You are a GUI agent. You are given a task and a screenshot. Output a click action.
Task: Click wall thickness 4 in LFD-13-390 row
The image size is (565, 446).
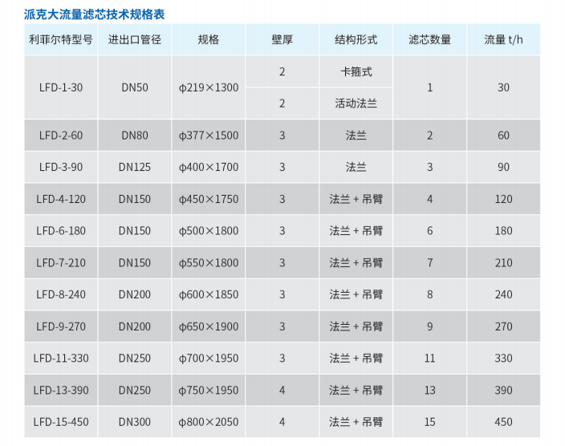[x=282, y=390]
